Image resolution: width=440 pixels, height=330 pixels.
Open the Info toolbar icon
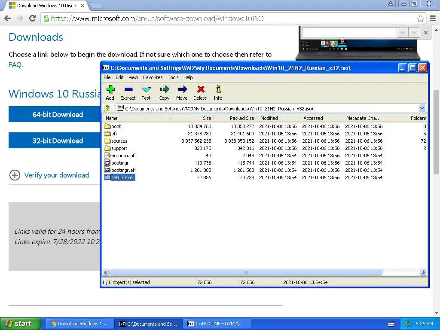(218, 89)
